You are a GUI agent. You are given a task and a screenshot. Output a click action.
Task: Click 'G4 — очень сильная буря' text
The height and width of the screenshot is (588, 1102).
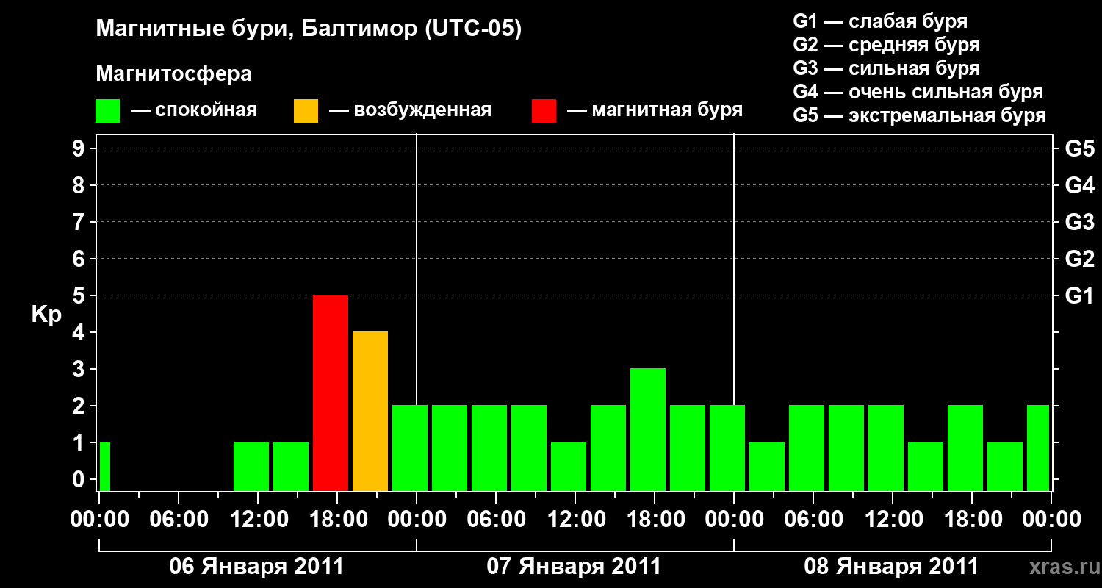pyautogui.click(x=918, y=92)
